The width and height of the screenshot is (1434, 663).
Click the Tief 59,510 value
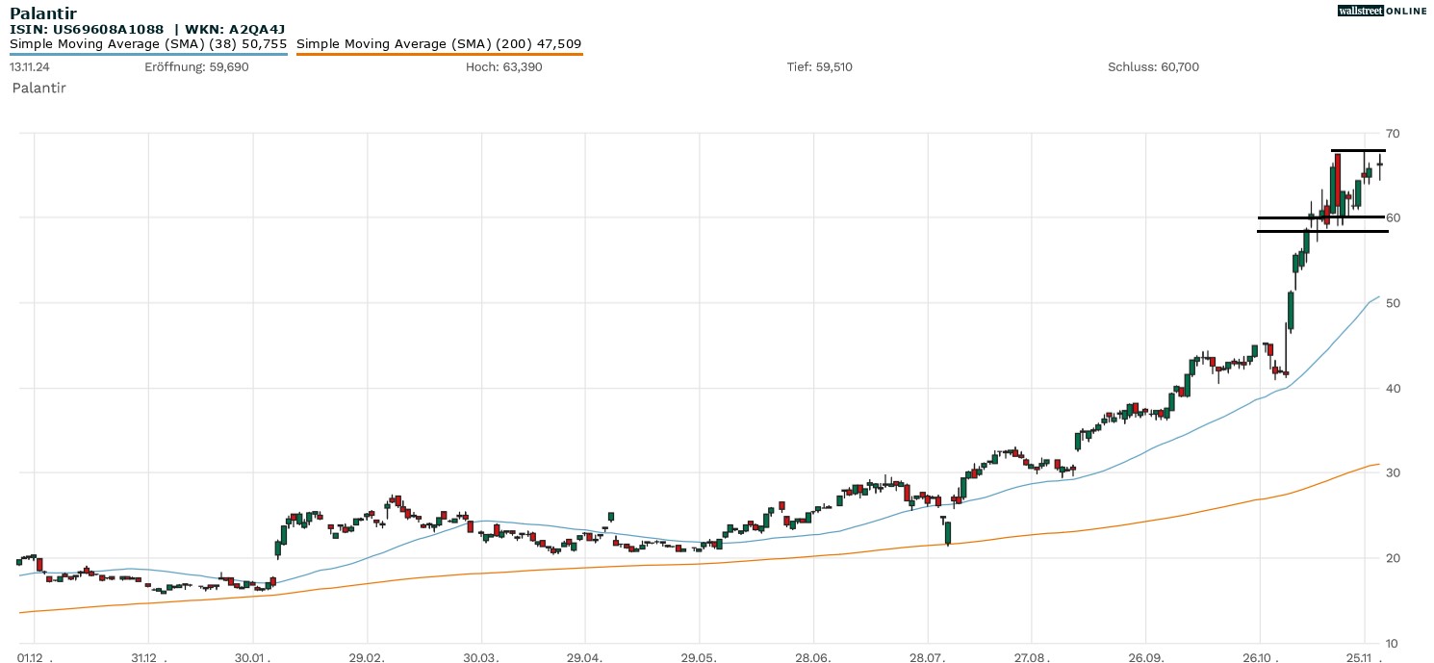click(x=819, y=67)
